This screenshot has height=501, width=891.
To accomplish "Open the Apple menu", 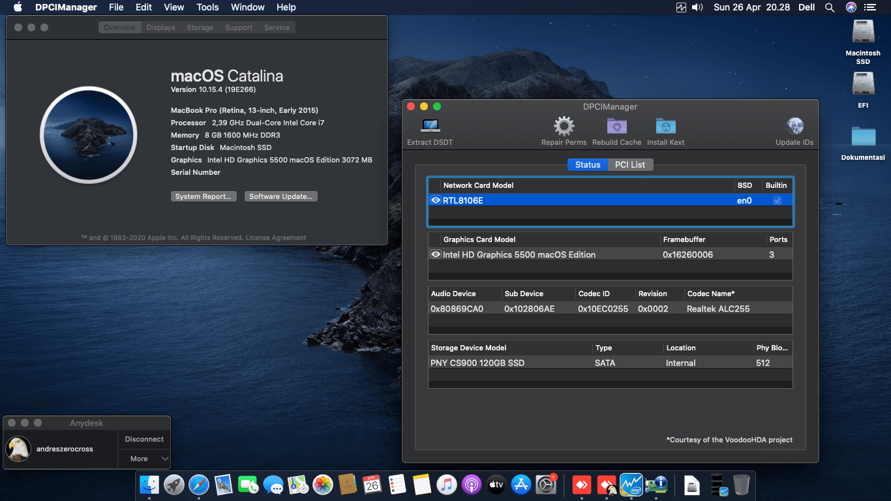I will point(18,7).
